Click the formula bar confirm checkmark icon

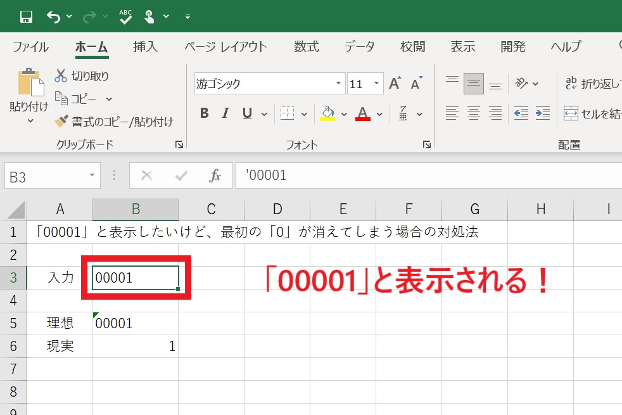(181, 176)
